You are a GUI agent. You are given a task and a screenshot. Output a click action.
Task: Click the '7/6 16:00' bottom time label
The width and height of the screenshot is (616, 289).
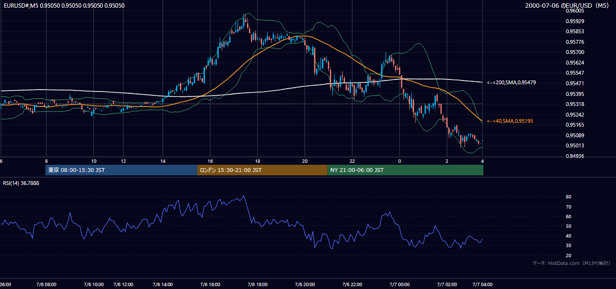click(x=210, y=285)
